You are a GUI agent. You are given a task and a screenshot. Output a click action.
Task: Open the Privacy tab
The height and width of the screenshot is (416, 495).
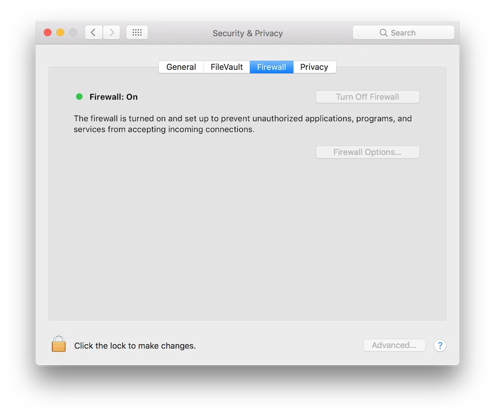[x=315, y=67]
